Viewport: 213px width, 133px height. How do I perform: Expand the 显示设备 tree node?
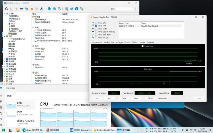tap(4, 64)
